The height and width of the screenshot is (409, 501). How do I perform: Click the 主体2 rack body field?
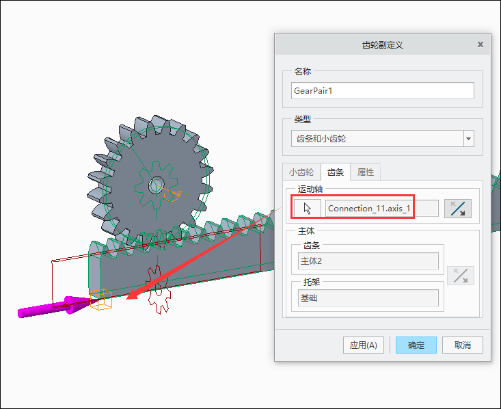pos(368,261)
